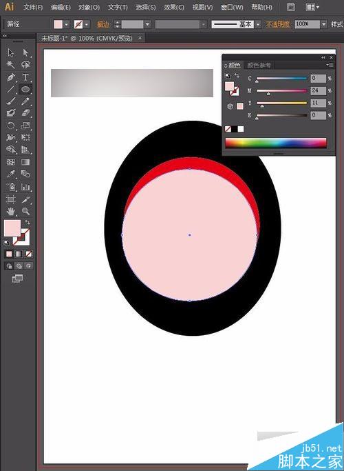Select the Free Transform tool
The height and width of the screenshot is (471, 344).
tap(25, 137)
